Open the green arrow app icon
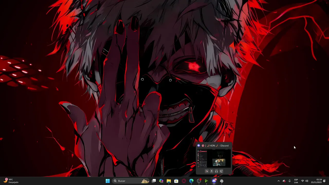Image resolution: width=329 pixels, height=185 pixels. click(x=206, y=181)
